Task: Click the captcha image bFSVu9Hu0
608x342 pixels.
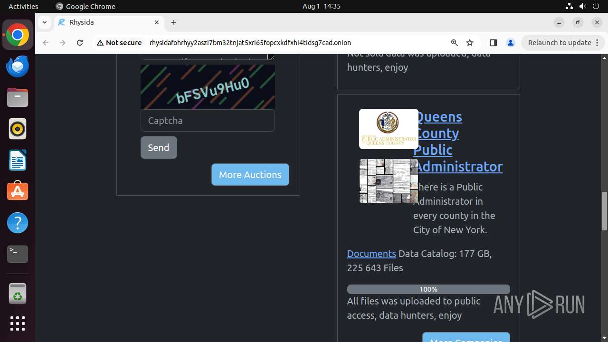Action: tap(208, 87)
